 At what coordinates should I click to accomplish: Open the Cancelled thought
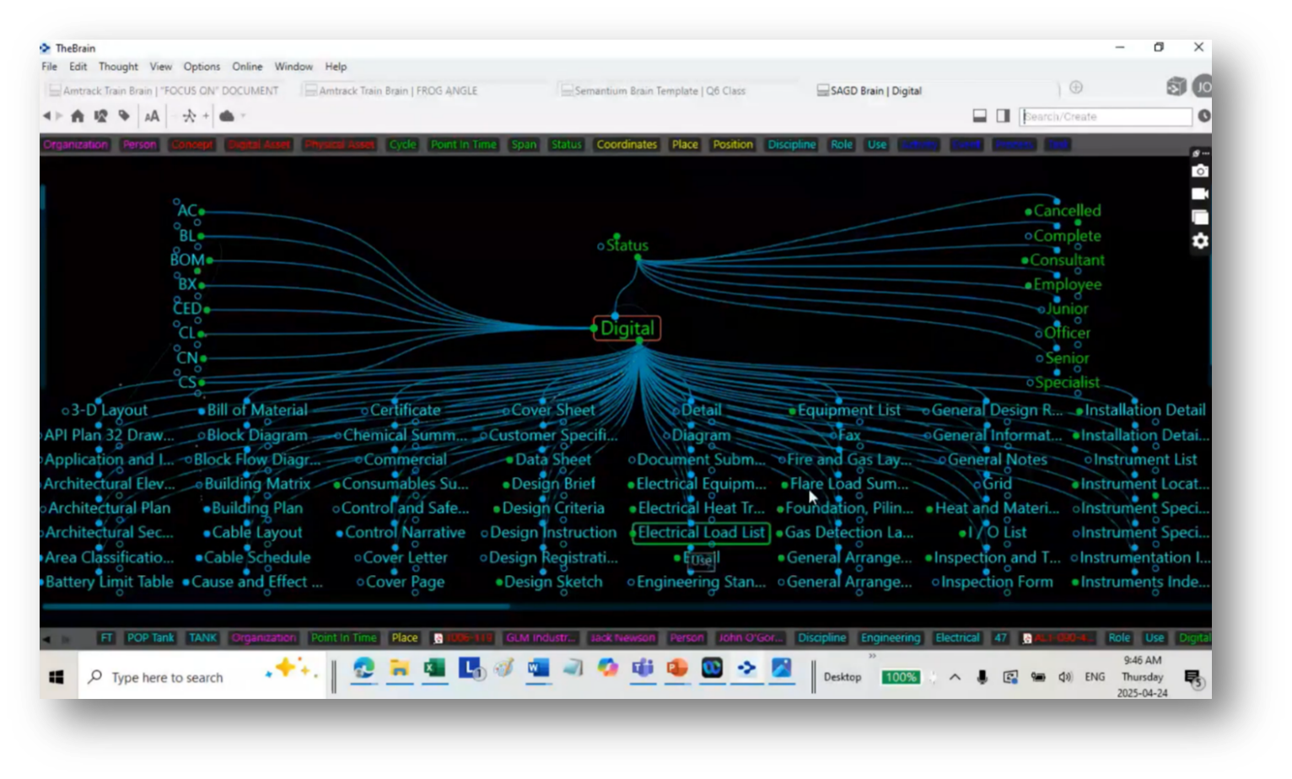coord(1067,211)
